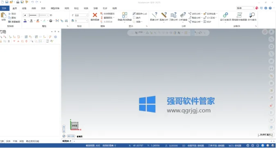276x148 pixels.
Task: Open the quick access toolbar customize dropdown
Action: [x=41, y=2]
